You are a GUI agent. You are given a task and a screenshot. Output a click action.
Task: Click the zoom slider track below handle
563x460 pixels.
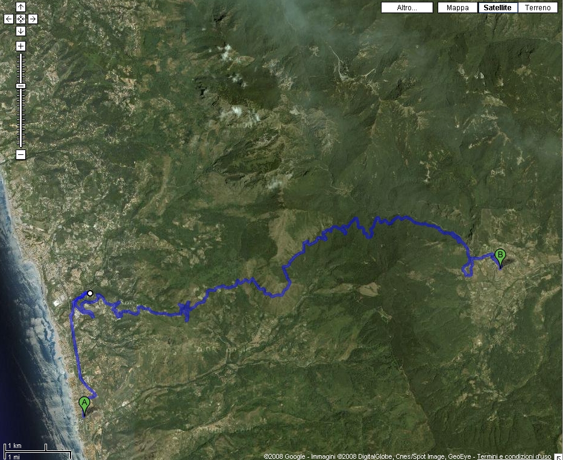21,118
